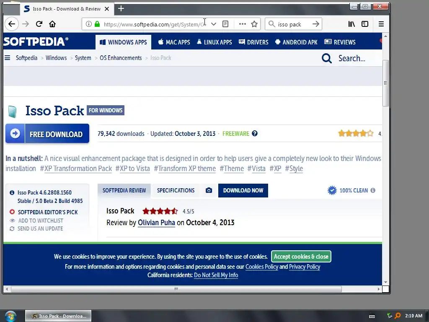
Task: Click the green padlock security icon
Action: [97, 24]
